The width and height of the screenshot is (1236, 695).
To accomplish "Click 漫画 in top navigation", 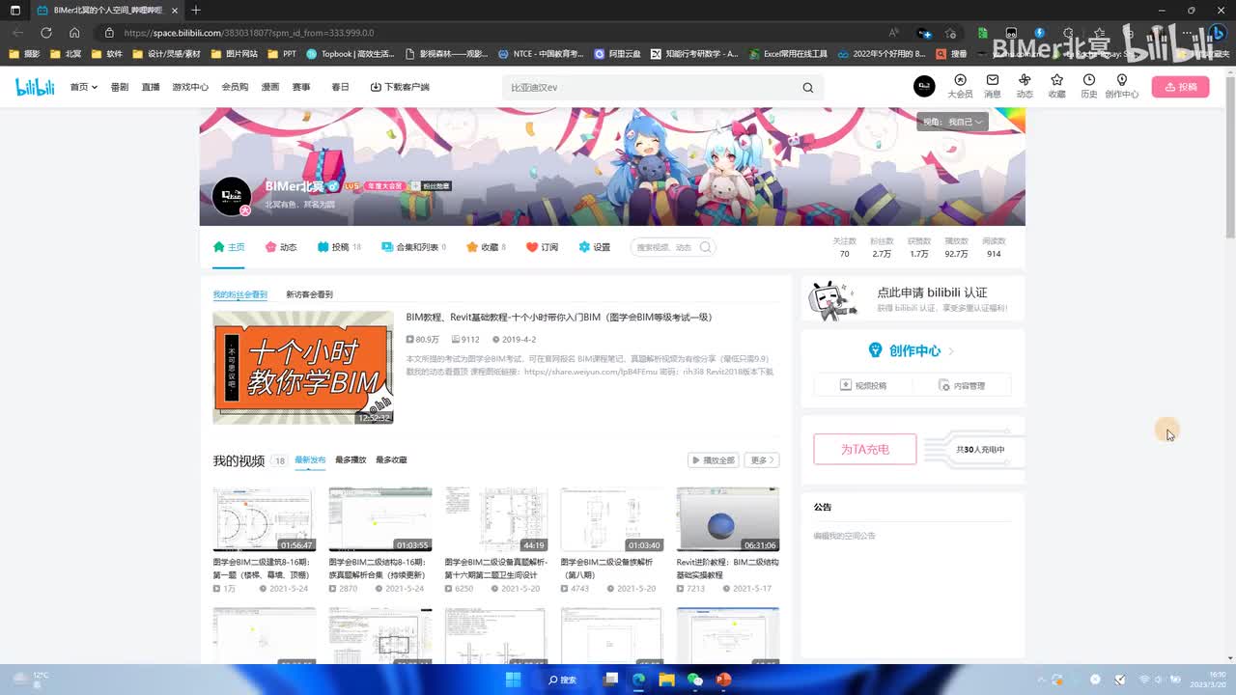I will pos(270,87).
